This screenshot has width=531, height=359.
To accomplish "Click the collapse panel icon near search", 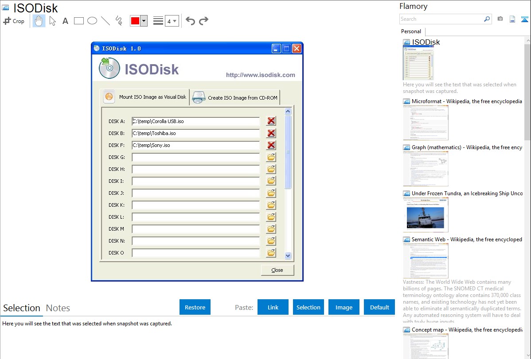I will [x=524, y=19].
